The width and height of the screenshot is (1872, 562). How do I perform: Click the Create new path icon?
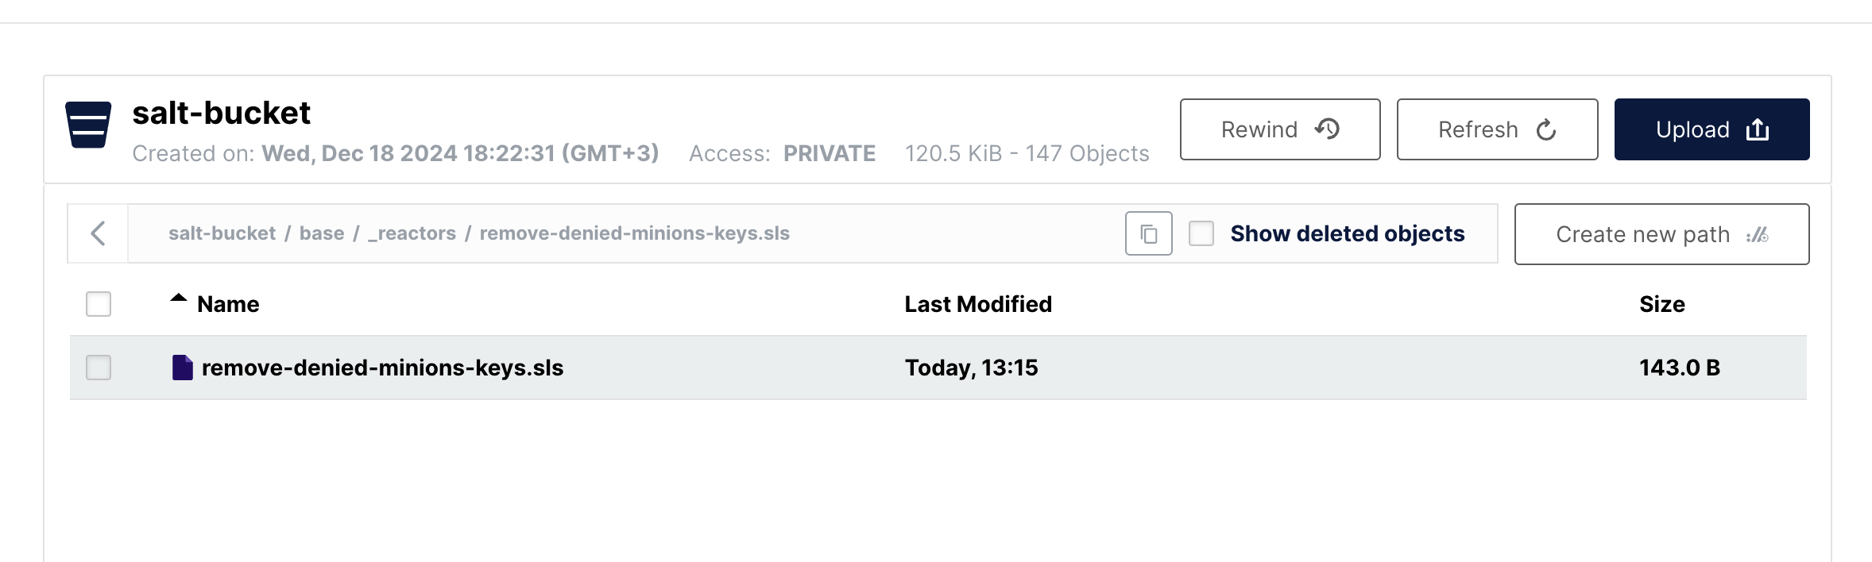[x=1758, y=234]
